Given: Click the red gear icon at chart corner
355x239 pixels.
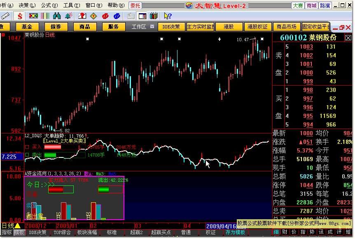Looking at the screenshot, I should click(x=3, y=35).
